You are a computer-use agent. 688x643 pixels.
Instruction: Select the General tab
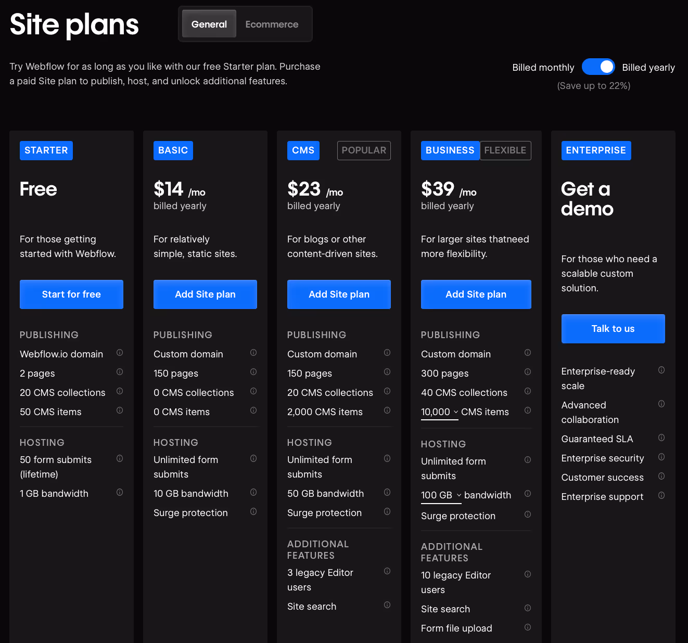coord(209,24)
